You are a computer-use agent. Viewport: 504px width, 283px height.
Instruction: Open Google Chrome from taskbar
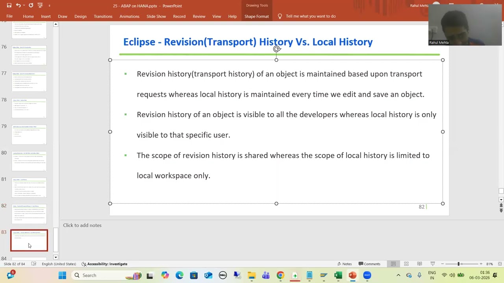point(280,275)
